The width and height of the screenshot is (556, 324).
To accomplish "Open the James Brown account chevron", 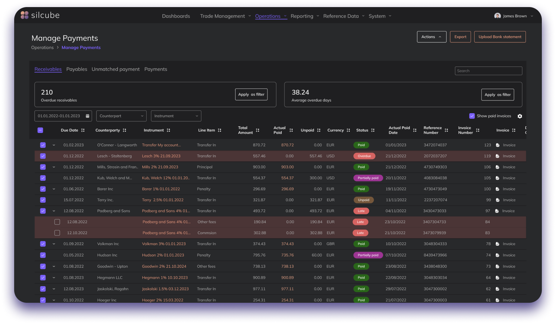I will coord(532,16).
